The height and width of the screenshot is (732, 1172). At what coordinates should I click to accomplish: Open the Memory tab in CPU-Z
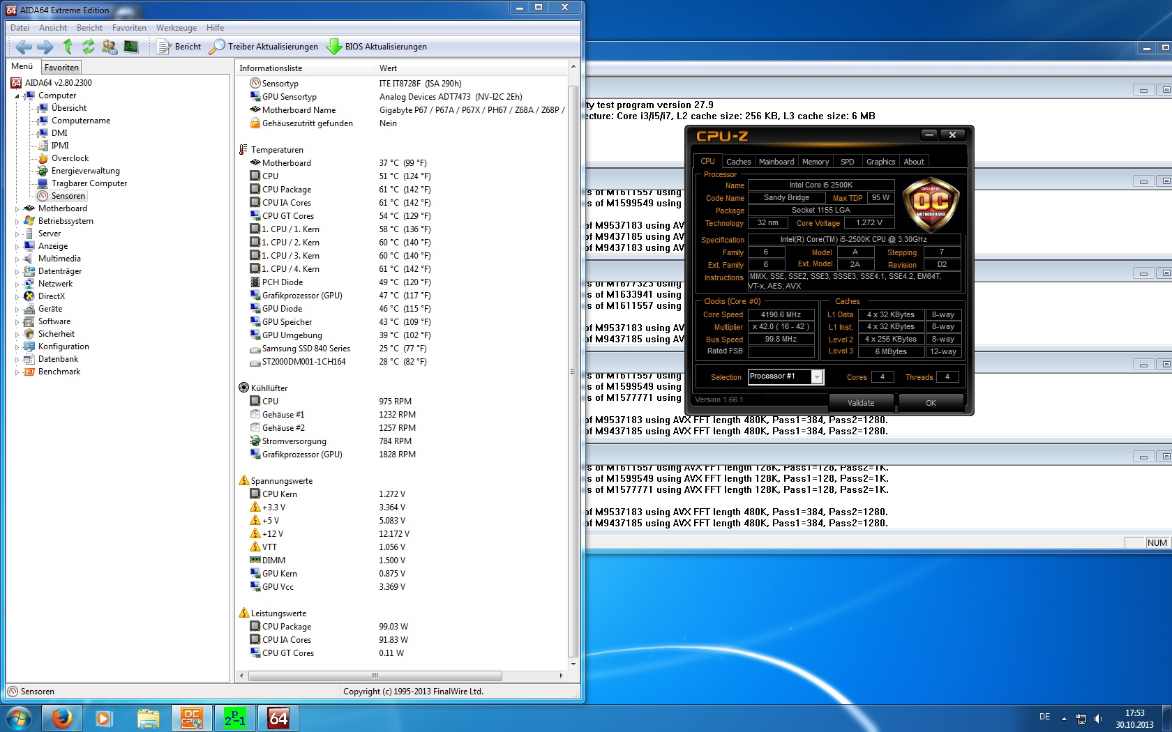(x=816, y=162)
